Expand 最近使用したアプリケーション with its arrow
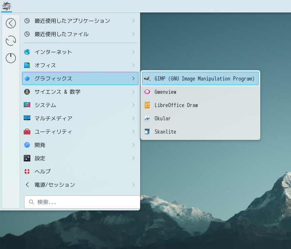The image size is (291, 249). (x=133, y=21)
